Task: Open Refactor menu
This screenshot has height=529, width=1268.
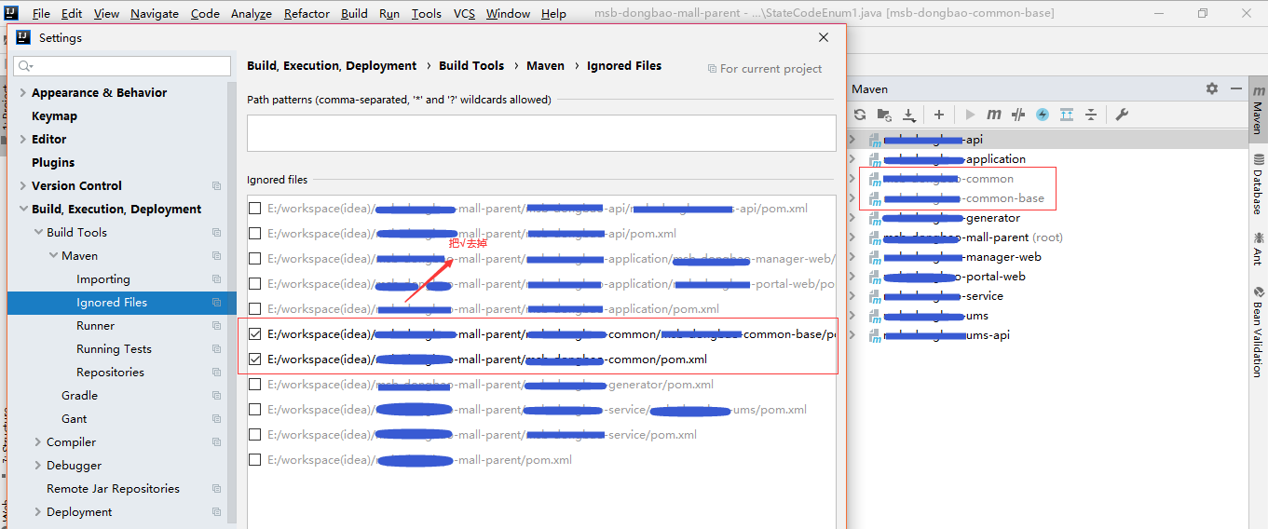Action: pyautogui.click(x=307, y=13)
